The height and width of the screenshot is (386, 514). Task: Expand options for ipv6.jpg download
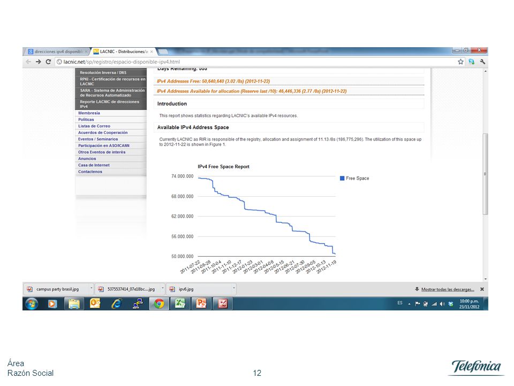point(234,289)
